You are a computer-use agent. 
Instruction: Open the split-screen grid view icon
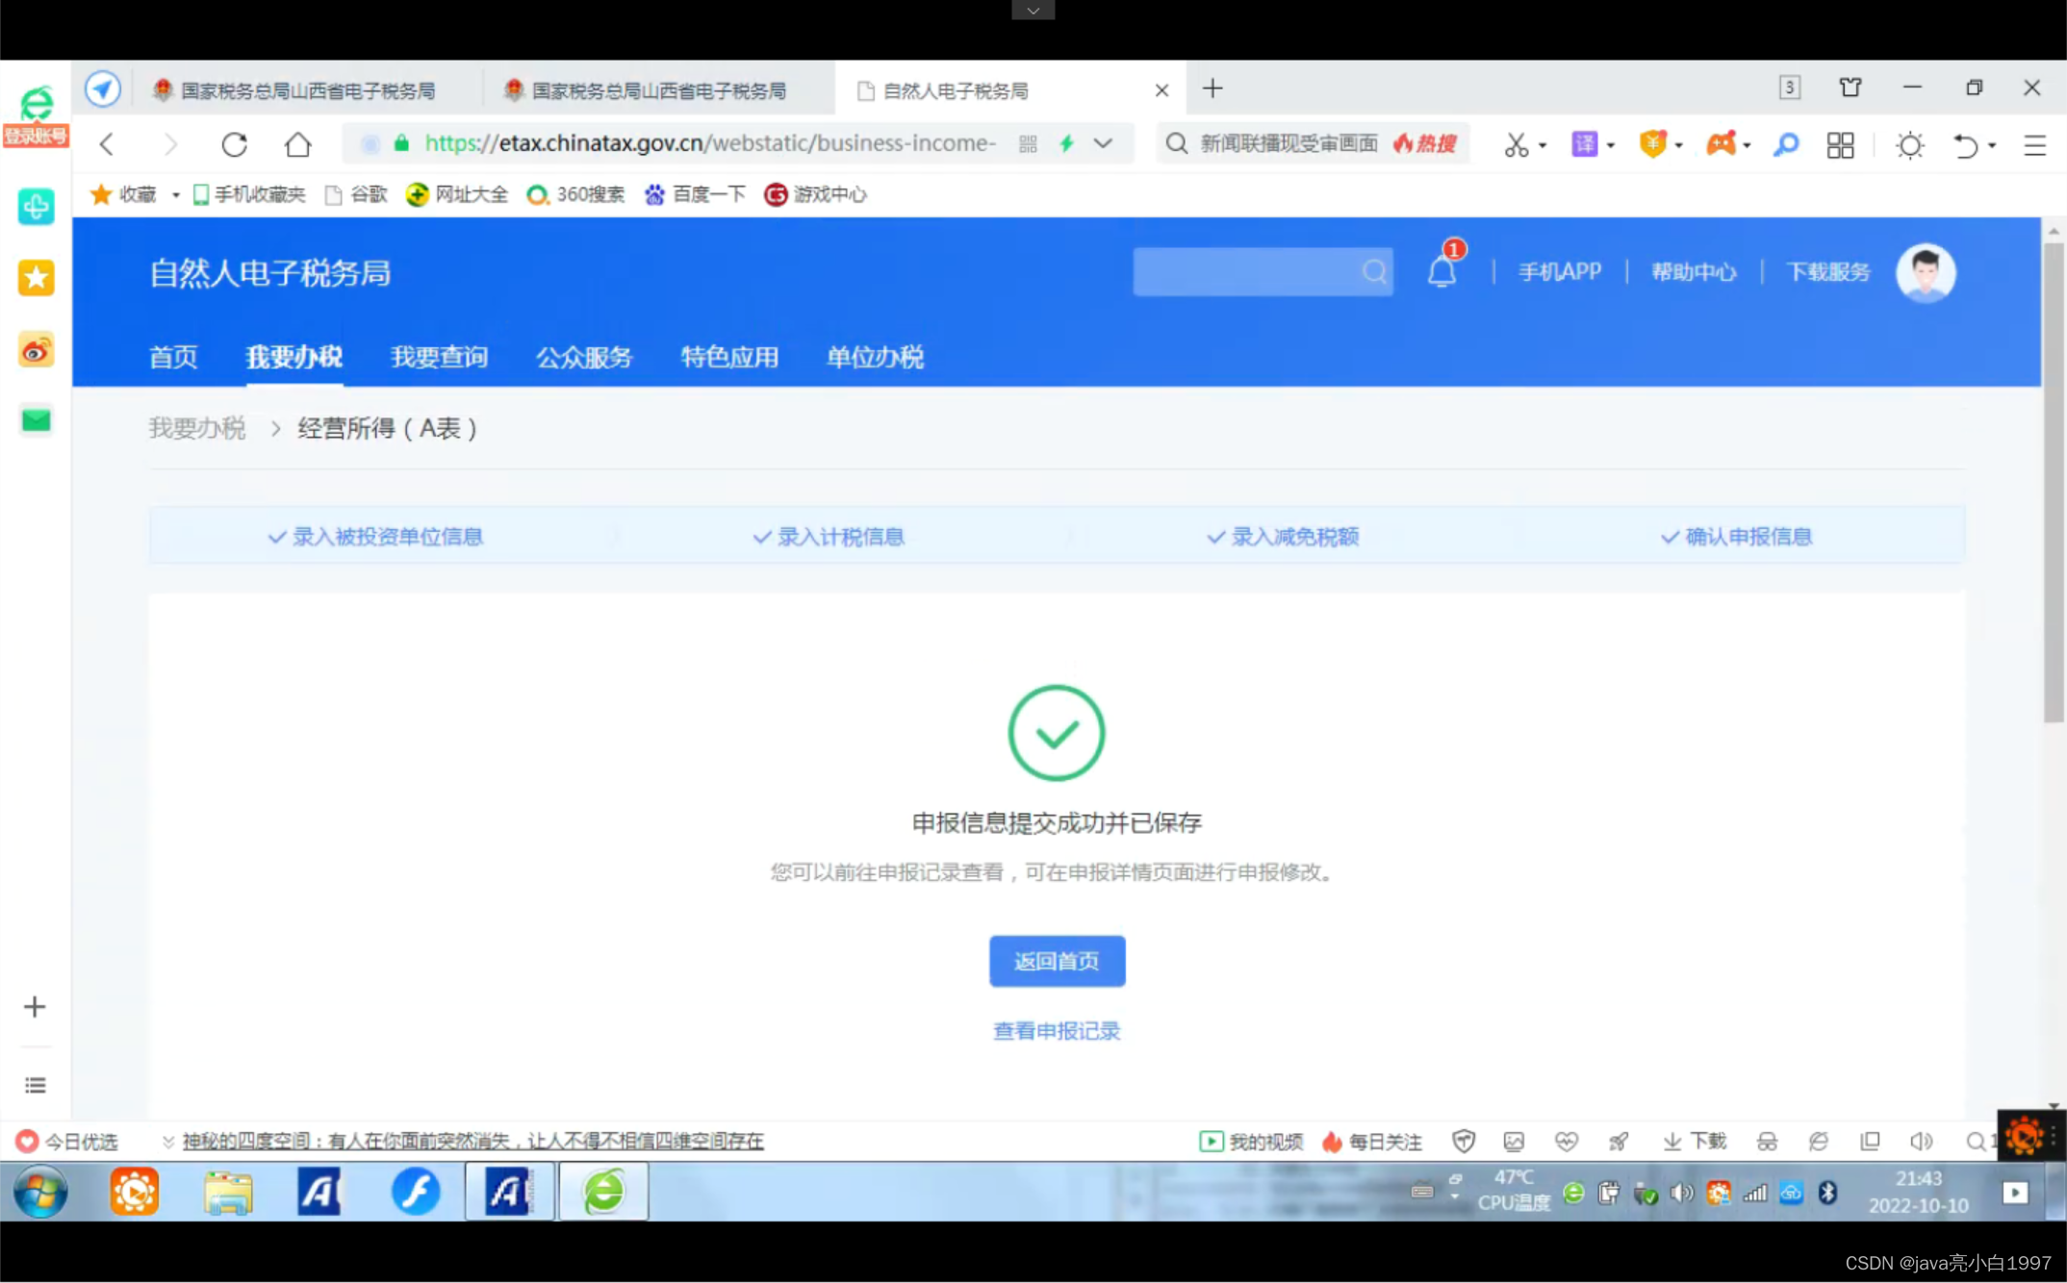click(1840, 144)
